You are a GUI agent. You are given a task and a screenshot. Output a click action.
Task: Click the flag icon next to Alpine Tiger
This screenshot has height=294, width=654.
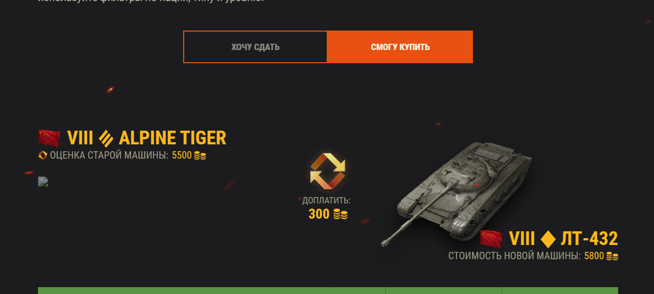click(49, 138)
